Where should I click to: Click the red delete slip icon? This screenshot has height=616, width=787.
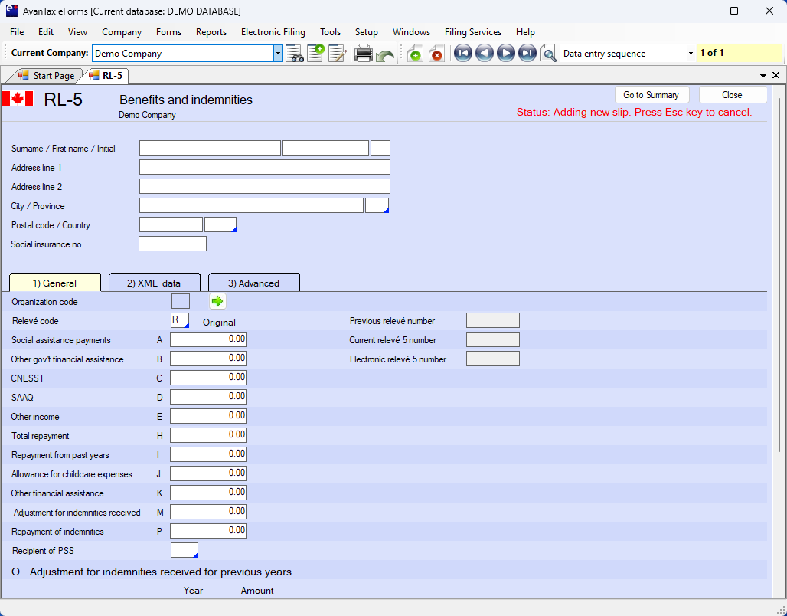click(x=436, y=54)
